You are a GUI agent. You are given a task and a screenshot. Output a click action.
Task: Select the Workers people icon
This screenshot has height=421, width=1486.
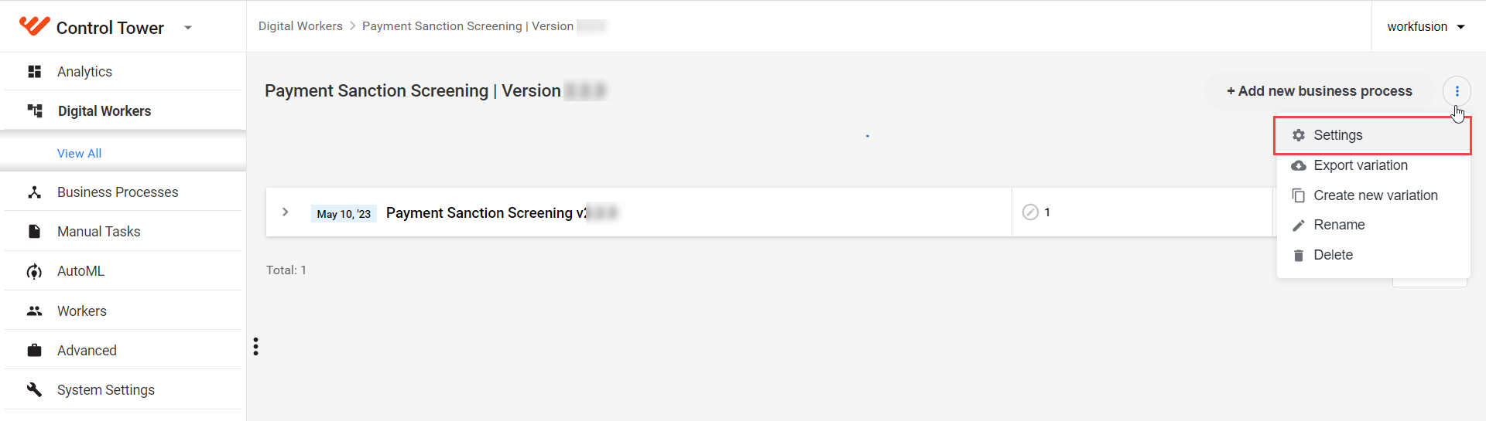(x=34, y=311)
